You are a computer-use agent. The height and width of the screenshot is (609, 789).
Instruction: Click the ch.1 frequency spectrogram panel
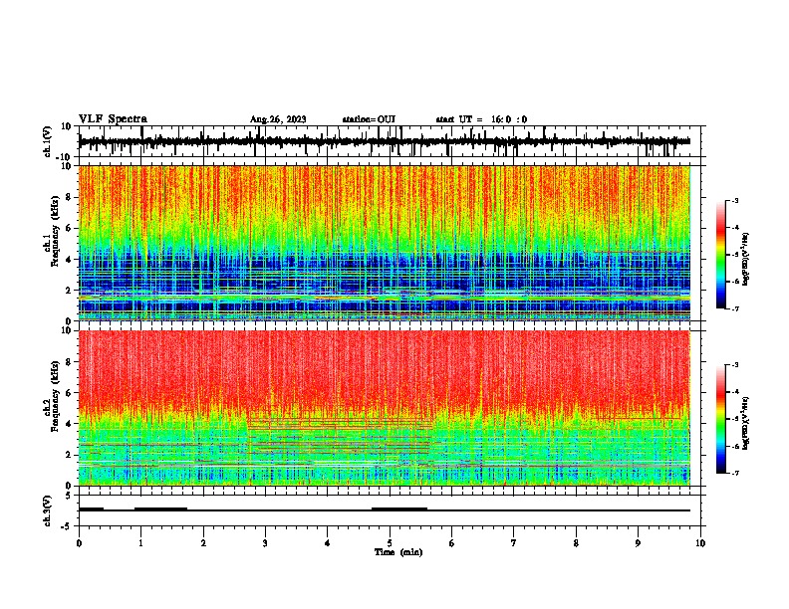coord(385,243)
